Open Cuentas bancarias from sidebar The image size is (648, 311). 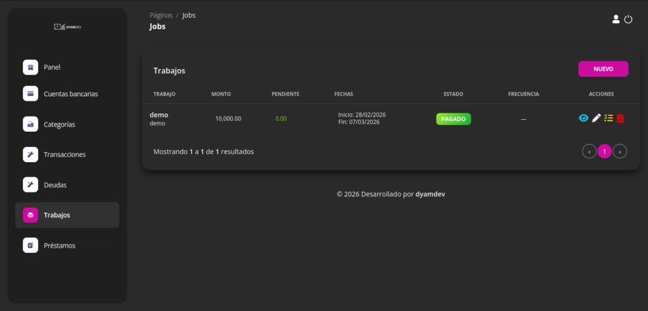[x=70, y=94]
